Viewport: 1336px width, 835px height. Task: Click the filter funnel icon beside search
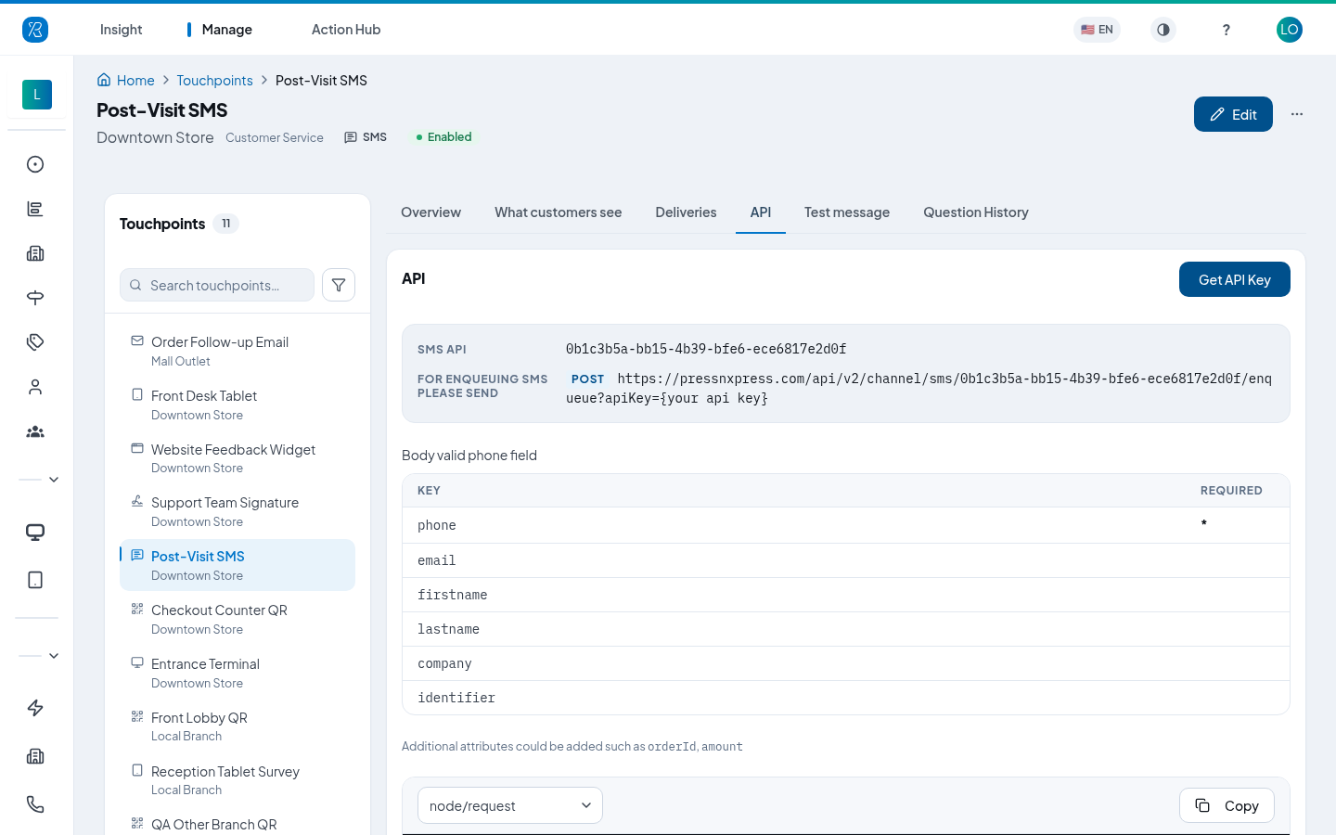pos(339,285)
